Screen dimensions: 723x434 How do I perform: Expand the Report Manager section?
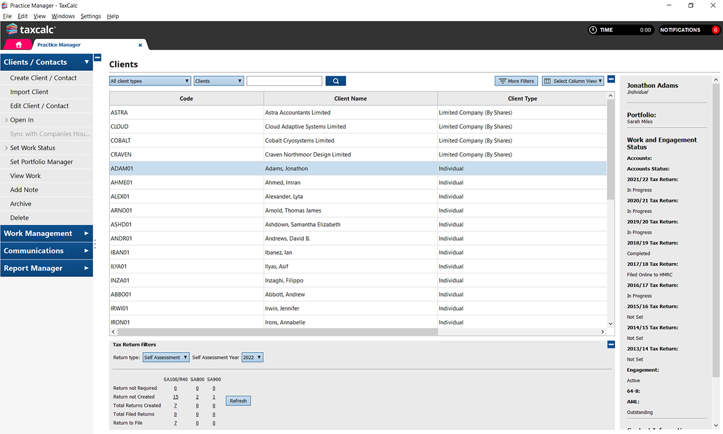(46, 268)
